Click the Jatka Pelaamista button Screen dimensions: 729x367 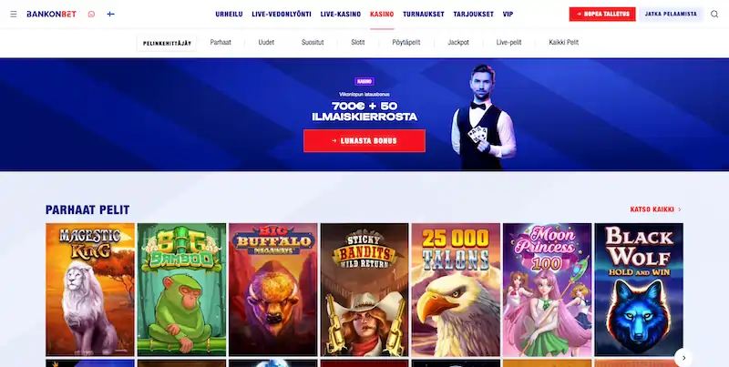[671, 14]
